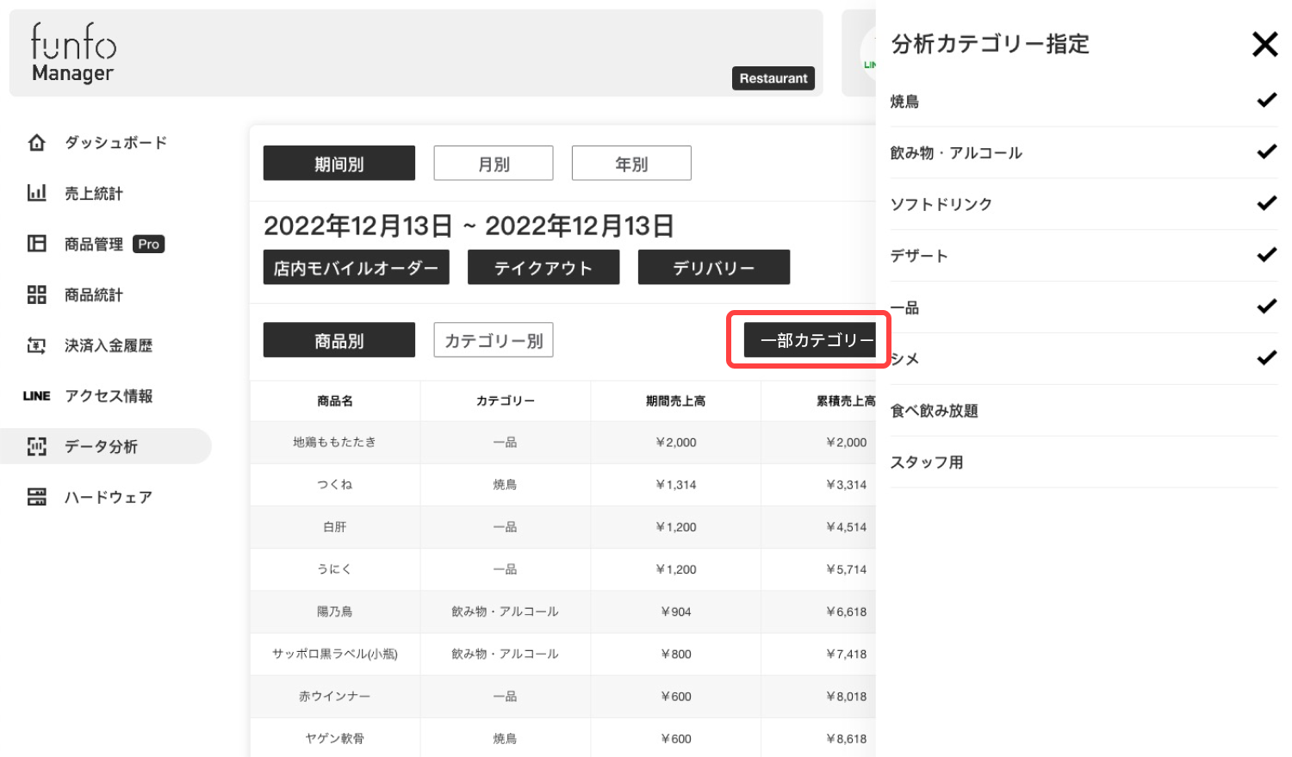Click the ¥800 period sales value
1292x757 pixels.
(x=676, y=654)
